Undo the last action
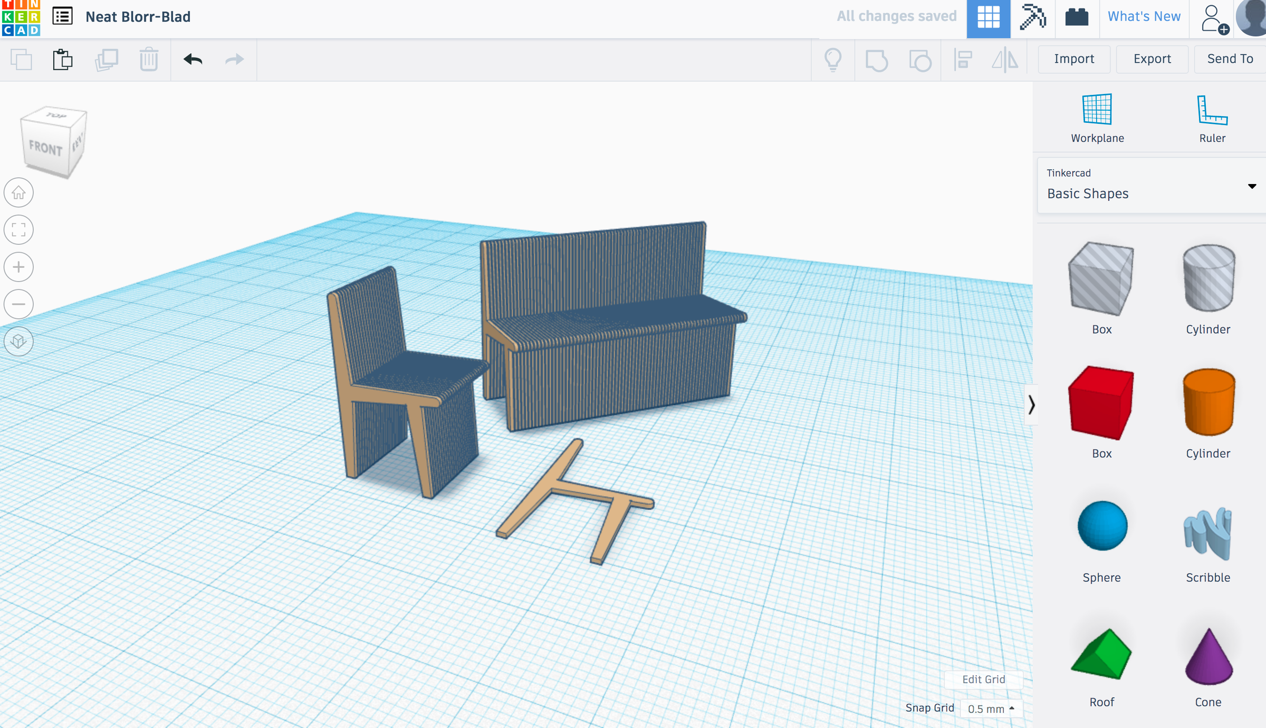Viewport: 1266px width, 728px height. pos(193,60)
